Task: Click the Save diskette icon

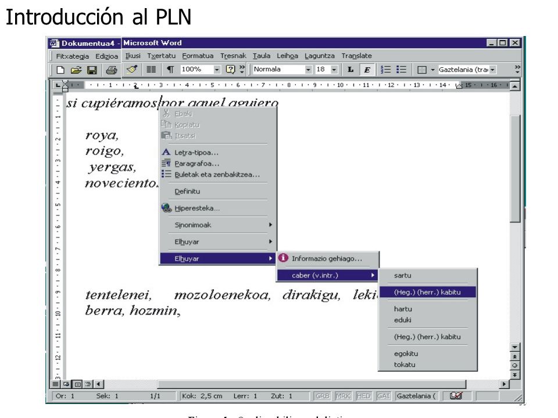Action: click(x=92, y=70)
